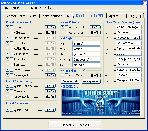Click the /amsg engeli button
Viewport: 148px width, 131px height.
[x=91, y=81]
